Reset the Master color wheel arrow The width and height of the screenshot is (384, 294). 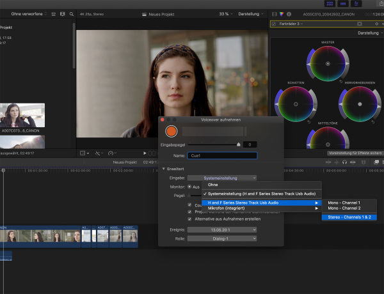[340, 81]
